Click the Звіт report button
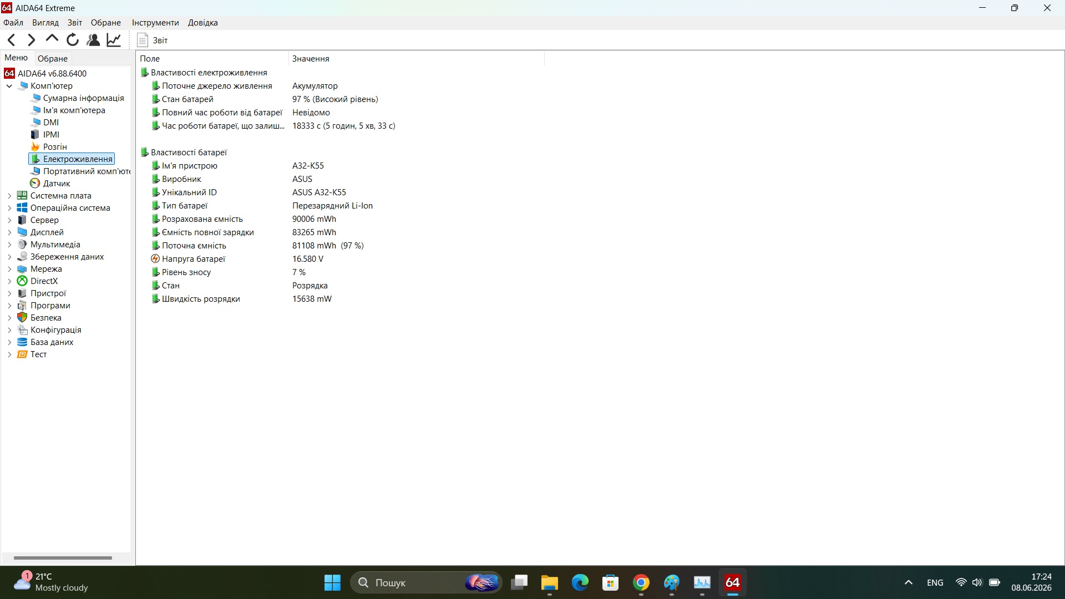Image resolution: width=1065 pixels, height=599 pixels. pyautogui.click(x=153, y=40)
